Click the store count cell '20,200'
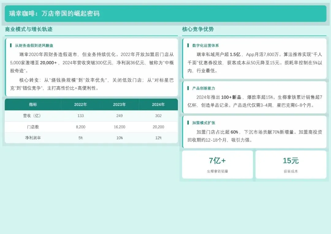The image size is (331, 234). (x=158, y=127)
